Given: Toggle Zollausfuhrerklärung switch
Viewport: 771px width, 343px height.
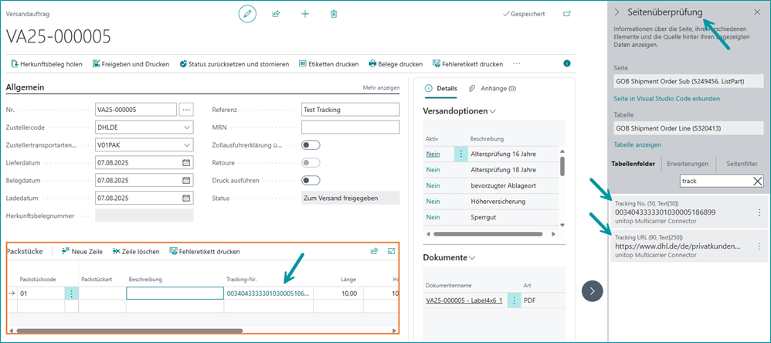Looking at the screenshot, I should [x=311, y=145].
